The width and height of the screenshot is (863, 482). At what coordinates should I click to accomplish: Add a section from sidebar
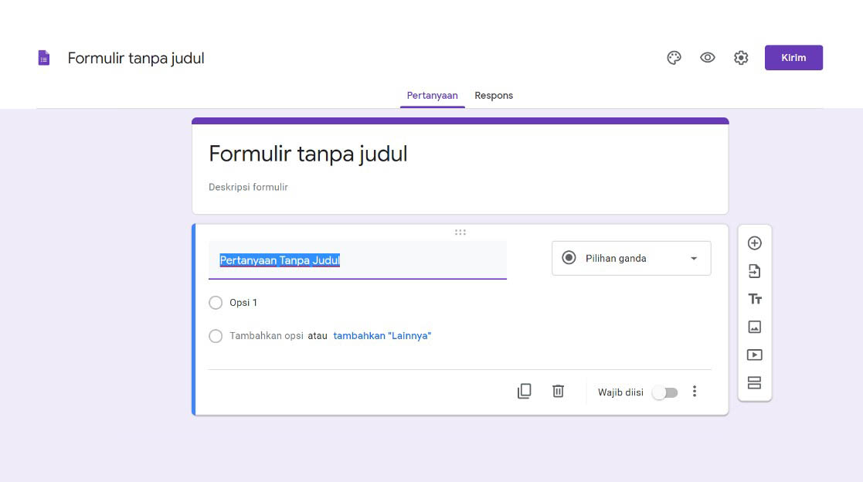pos(755,382)
